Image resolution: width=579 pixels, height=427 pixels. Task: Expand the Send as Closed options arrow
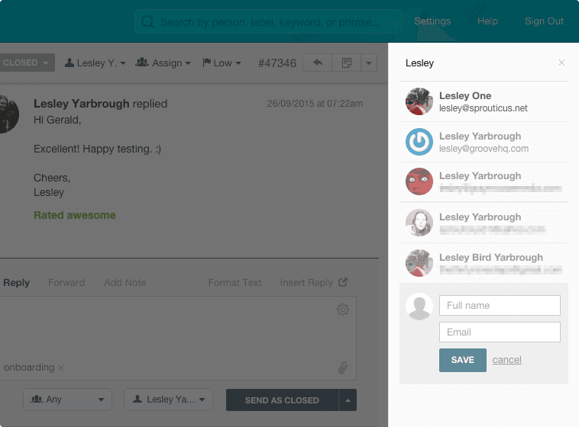348,400
